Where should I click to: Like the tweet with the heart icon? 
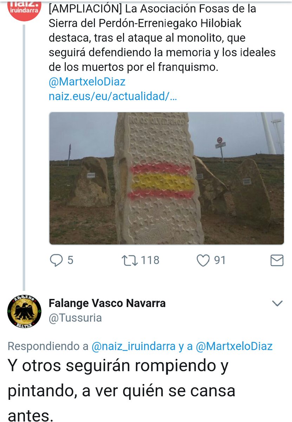[x=203, y=260]
